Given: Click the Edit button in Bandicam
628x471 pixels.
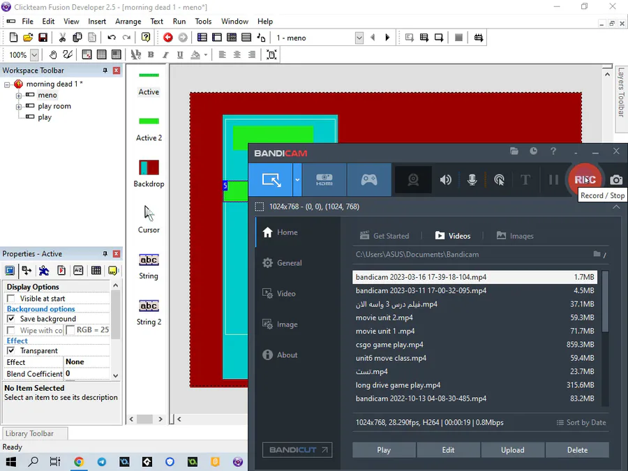Looking at the screenshot, I should pyautogui.click(x=448, y=450).
